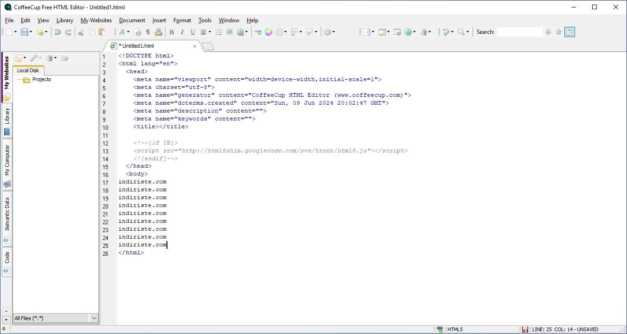Click the New document icon

9,32
